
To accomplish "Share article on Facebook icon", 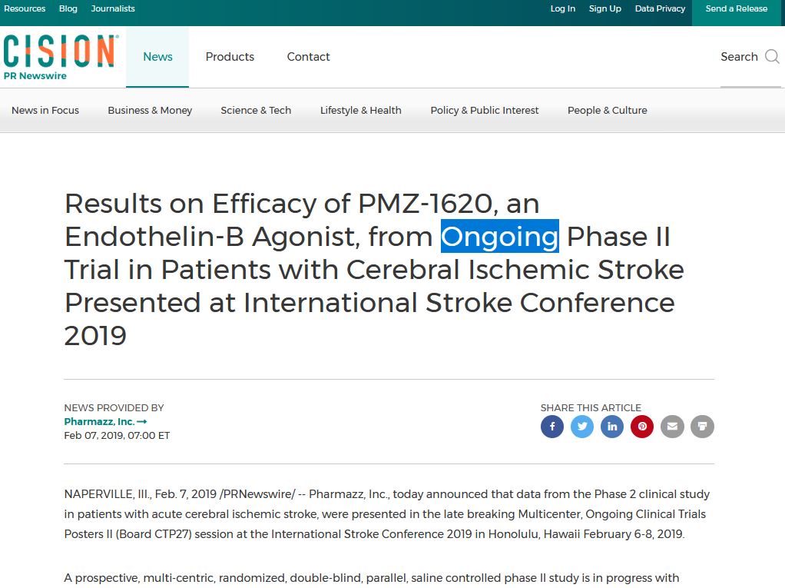I will click(x=552, y=427).
